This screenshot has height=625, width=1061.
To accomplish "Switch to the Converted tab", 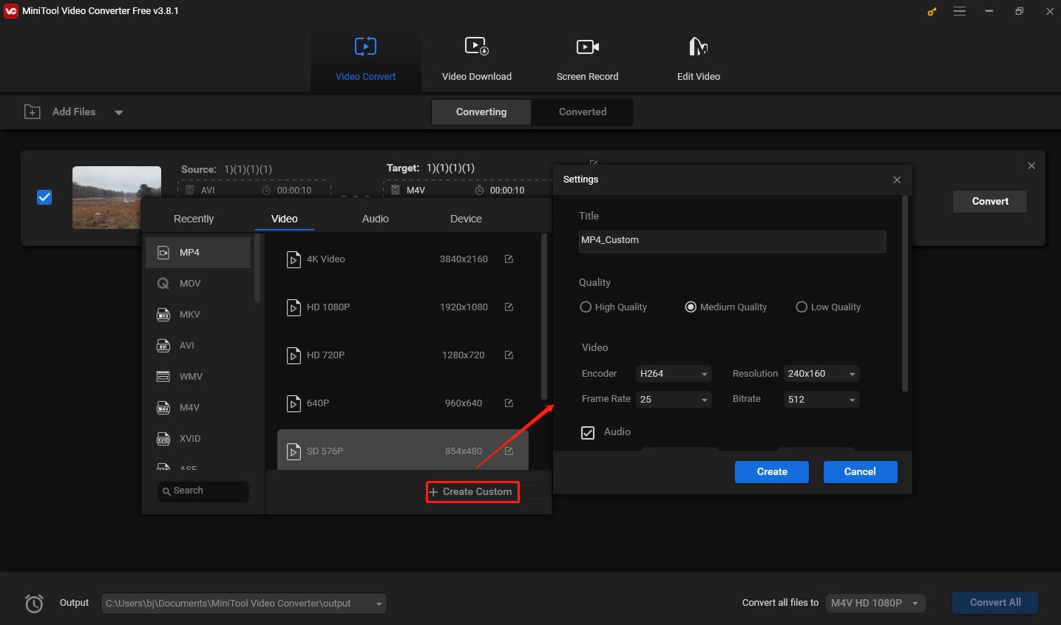I will coord(583,112).
